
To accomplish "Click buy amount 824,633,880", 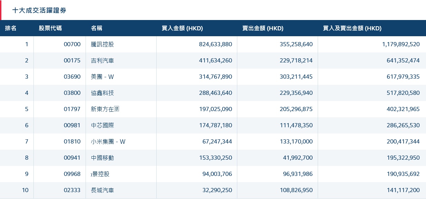I will coord(216,44).
